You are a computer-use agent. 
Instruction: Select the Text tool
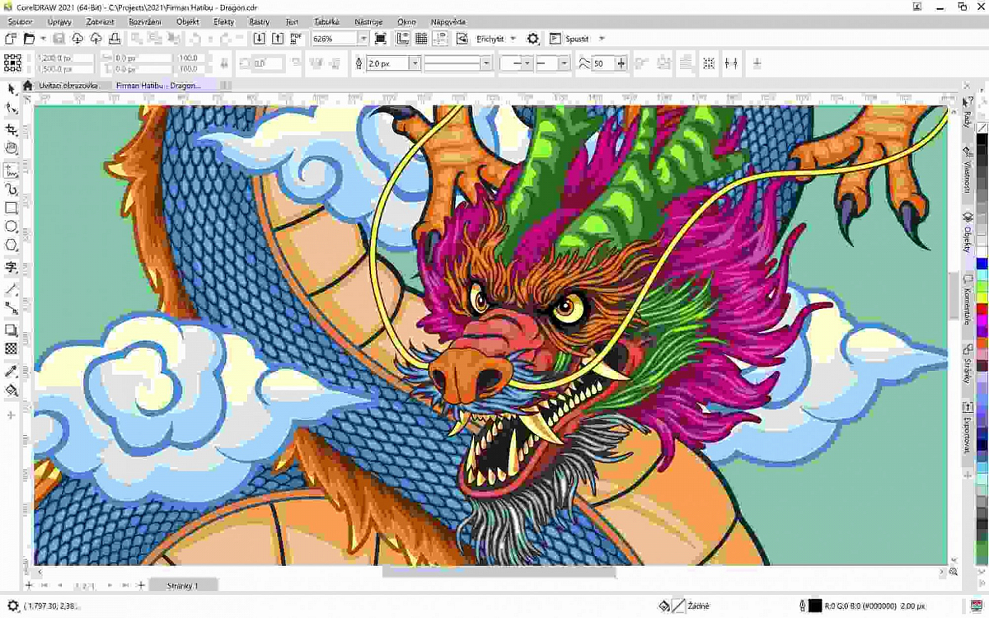point(11,267)
